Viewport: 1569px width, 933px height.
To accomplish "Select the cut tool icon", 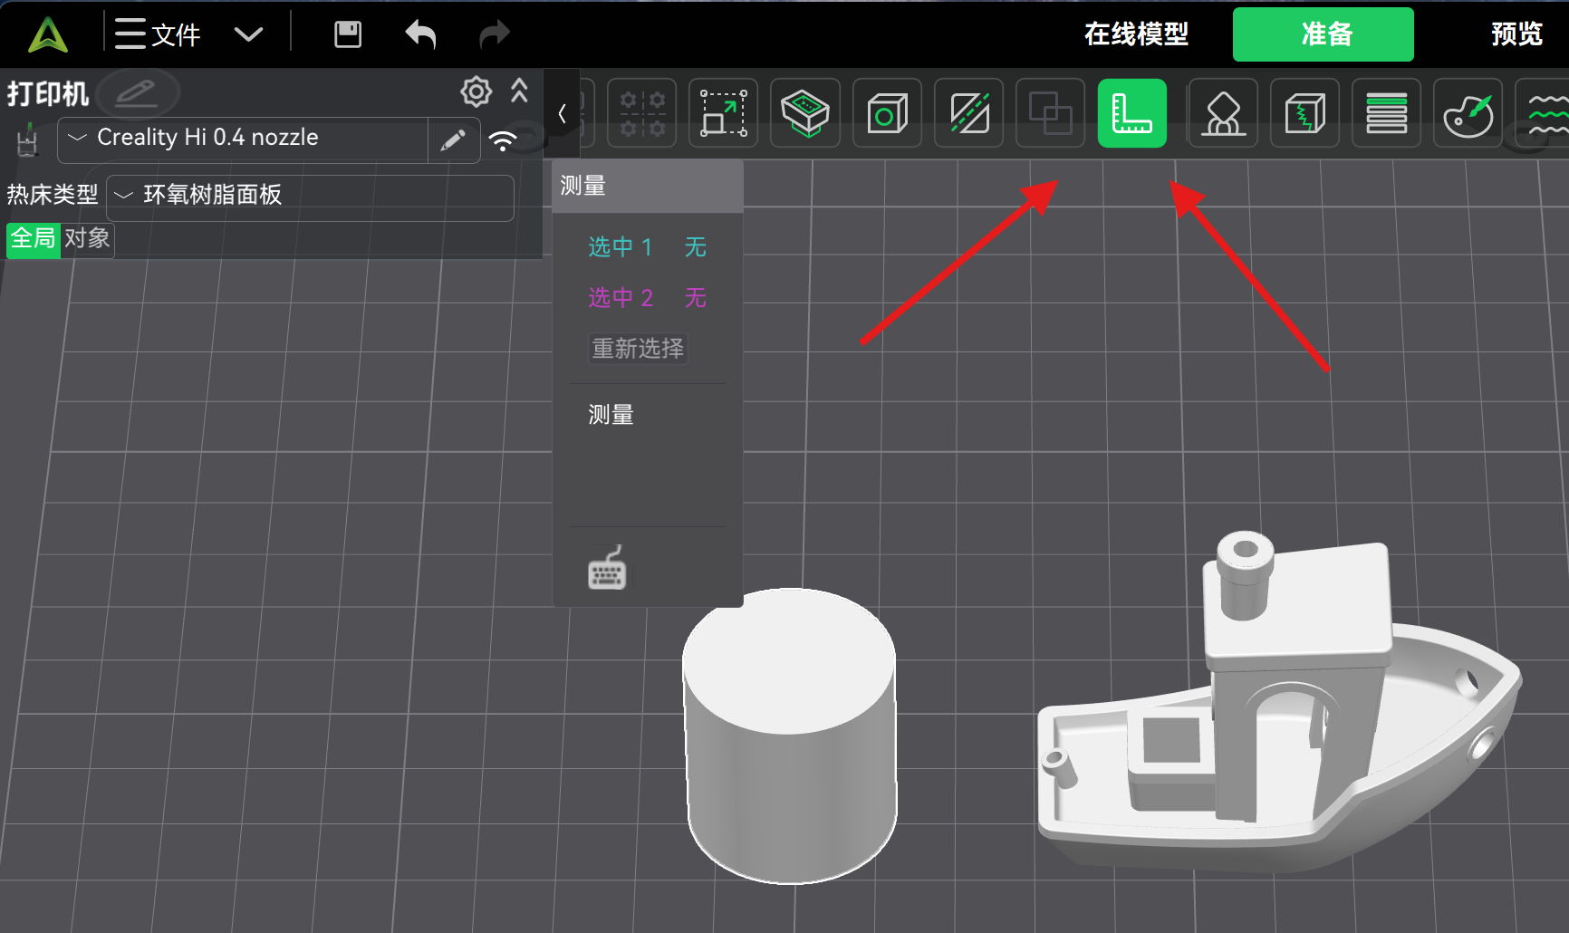I will pos(968,114).
